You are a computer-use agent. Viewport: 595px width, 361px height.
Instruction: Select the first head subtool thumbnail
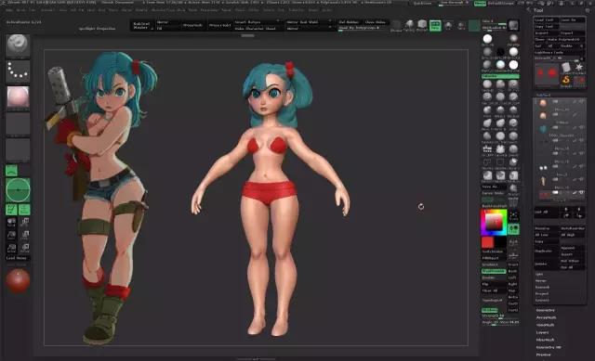pyautogui.click(x=543, y=103)
